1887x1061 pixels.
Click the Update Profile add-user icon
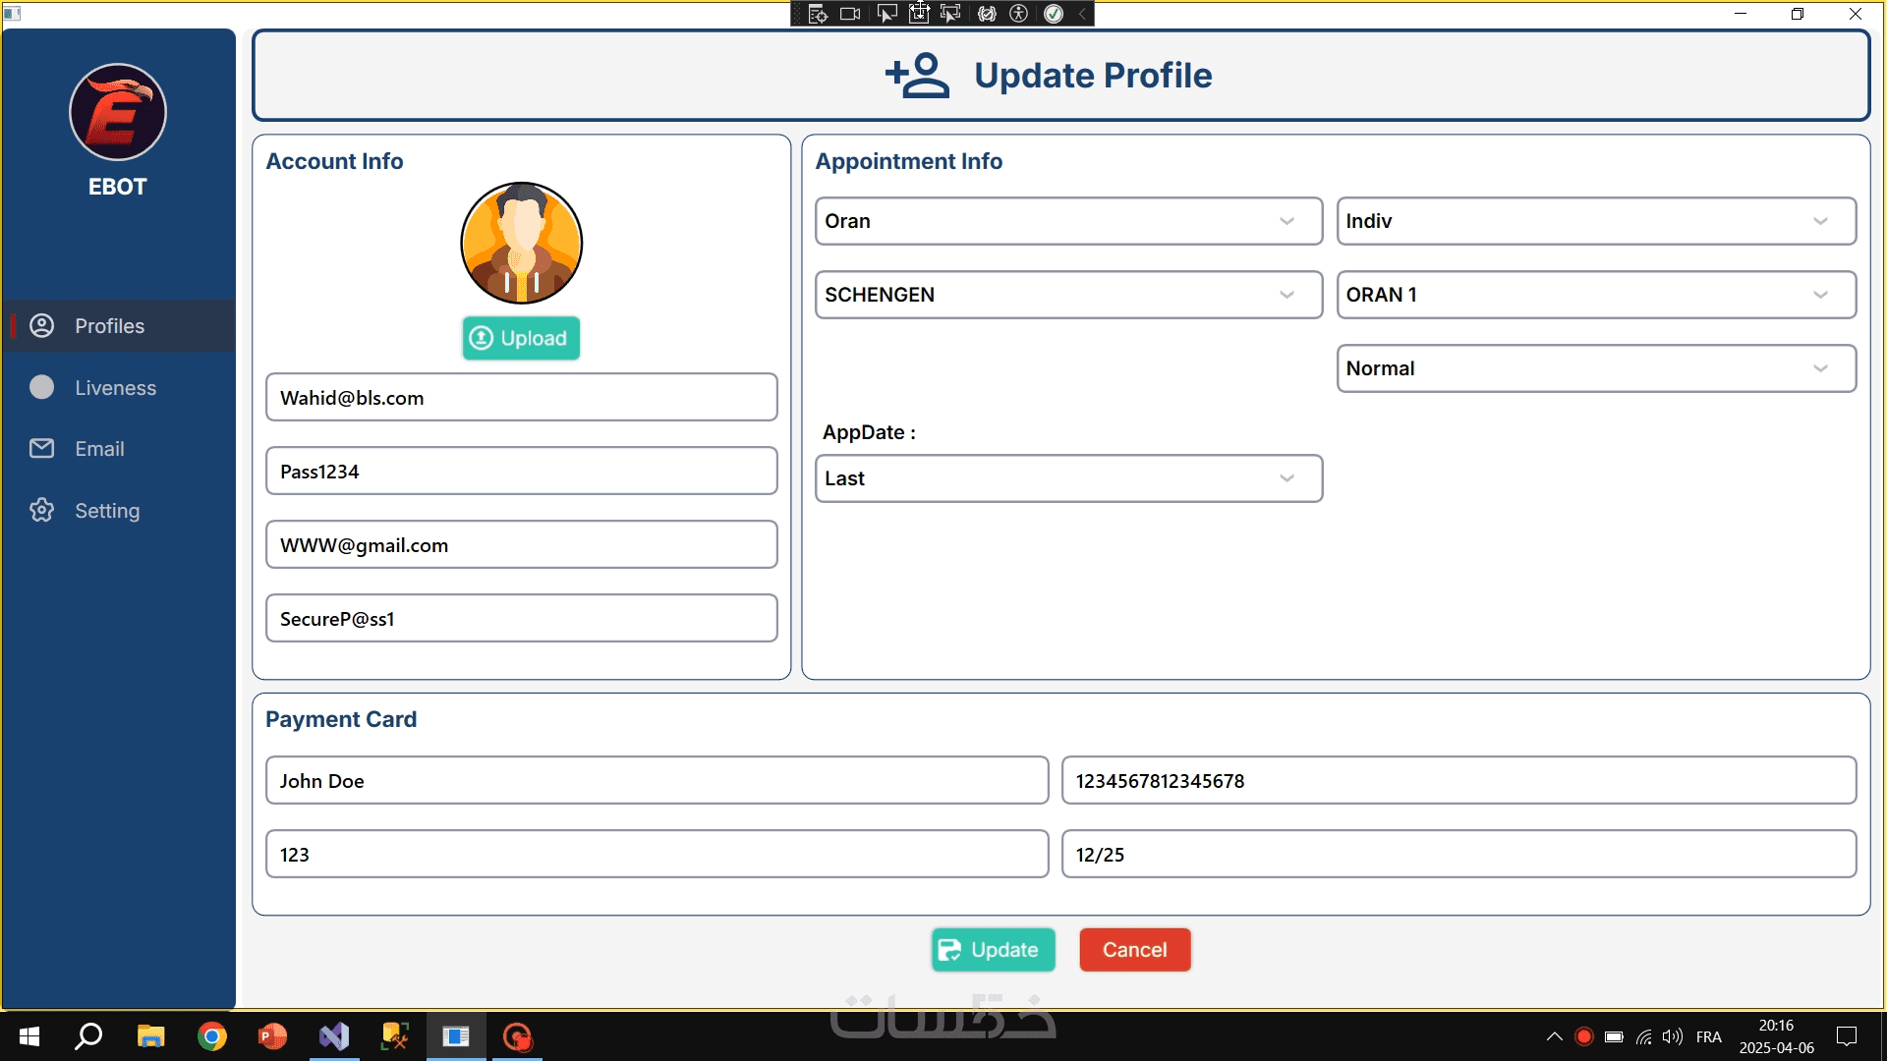917,76
